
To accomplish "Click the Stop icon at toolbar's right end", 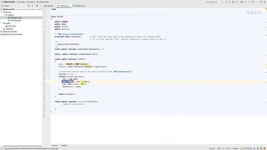I will pyautogui.click(x=237, y=2).
